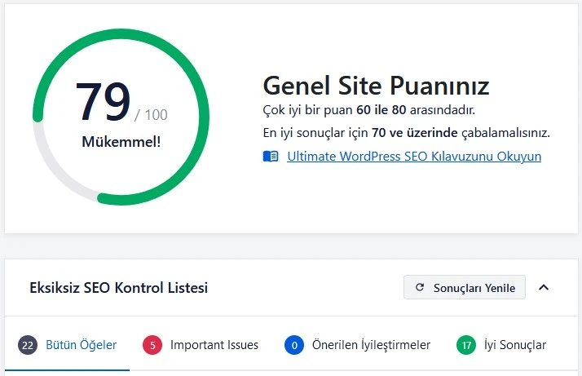Collapse the Eksiksiz SEO Kontrol Listesi panel
This screenshot has width=582, height=376.
tap(545, 287)
